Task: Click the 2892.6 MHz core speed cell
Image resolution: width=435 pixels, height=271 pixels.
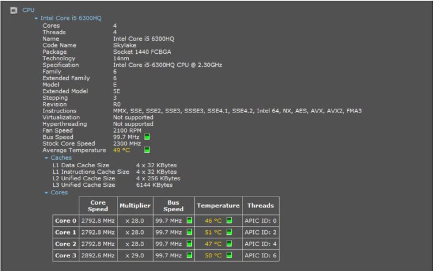Action: 98,255
